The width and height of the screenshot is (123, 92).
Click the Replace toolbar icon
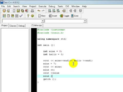[54, 11]
